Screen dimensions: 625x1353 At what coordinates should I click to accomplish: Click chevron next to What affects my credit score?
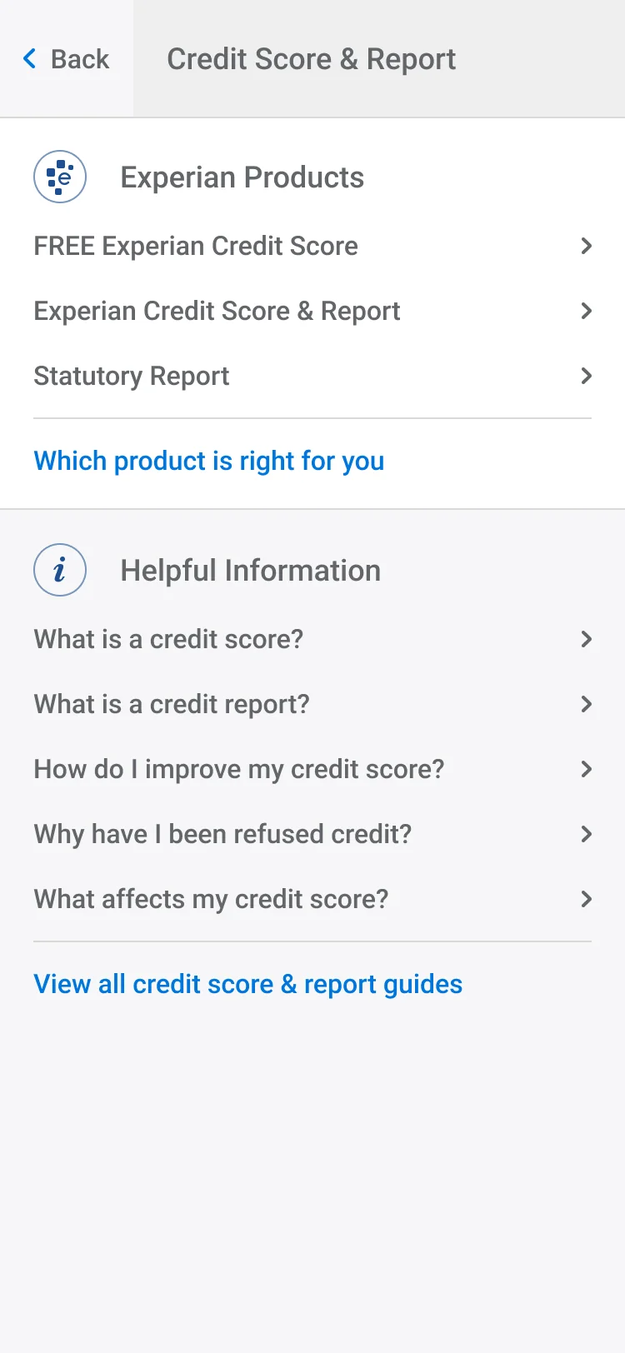point(587,899)
